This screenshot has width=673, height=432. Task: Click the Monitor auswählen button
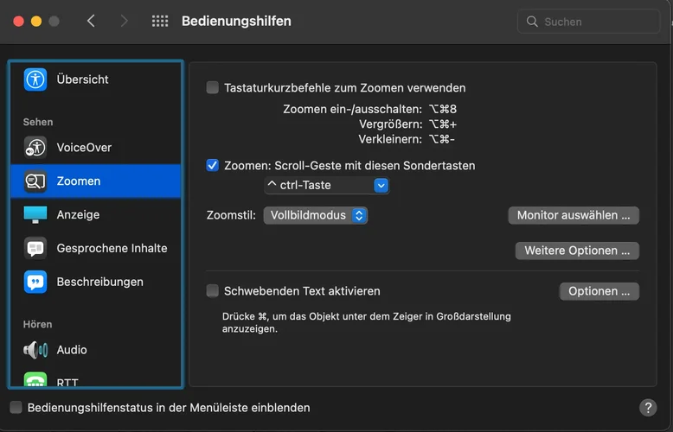574,215
